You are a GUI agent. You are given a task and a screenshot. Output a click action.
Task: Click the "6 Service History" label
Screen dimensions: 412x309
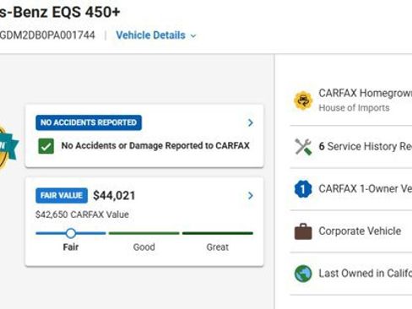pyautogui.click(x=358, y=146)
